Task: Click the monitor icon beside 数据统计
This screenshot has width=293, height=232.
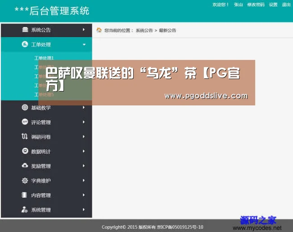Action: tap(25, 151)
